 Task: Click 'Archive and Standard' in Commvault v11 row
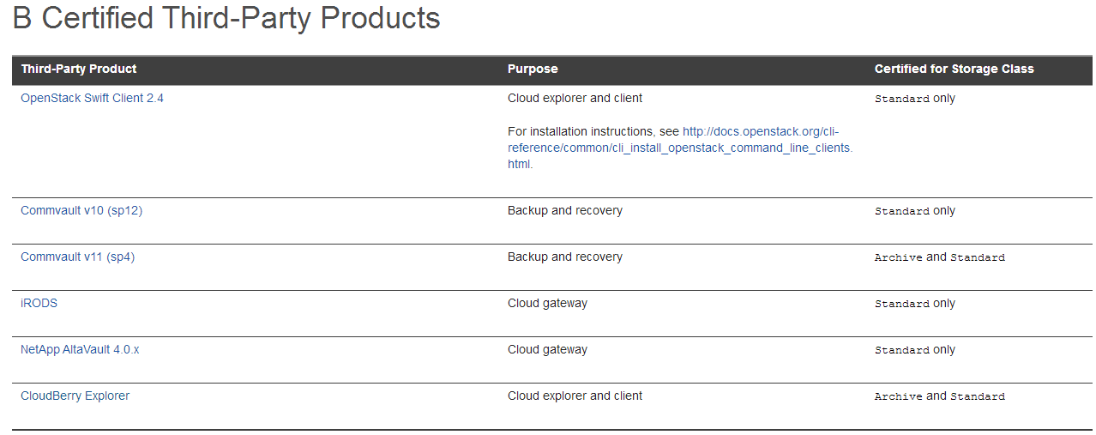click(939, 257)
